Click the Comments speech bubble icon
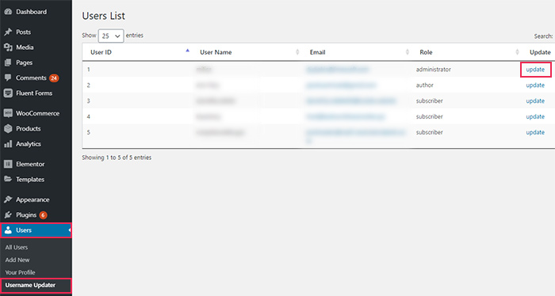 coord(8,78)
